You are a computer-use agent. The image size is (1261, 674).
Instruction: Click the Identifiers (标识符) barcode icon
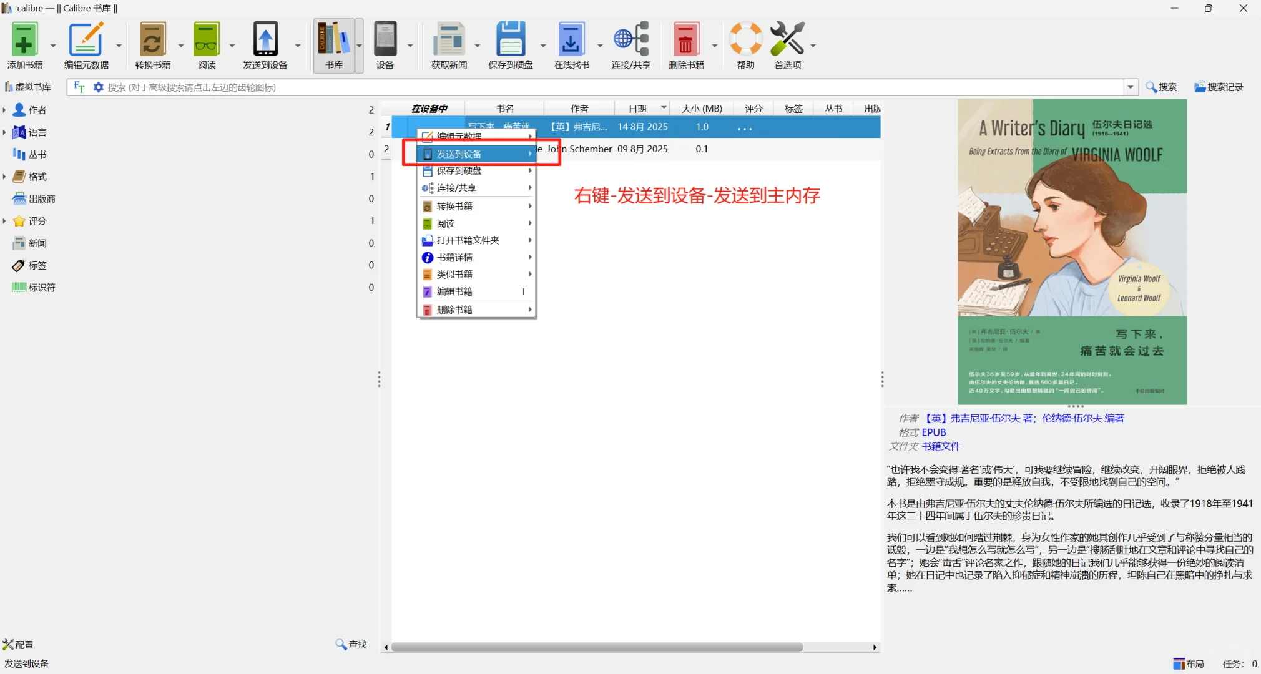tap(19, 287)
